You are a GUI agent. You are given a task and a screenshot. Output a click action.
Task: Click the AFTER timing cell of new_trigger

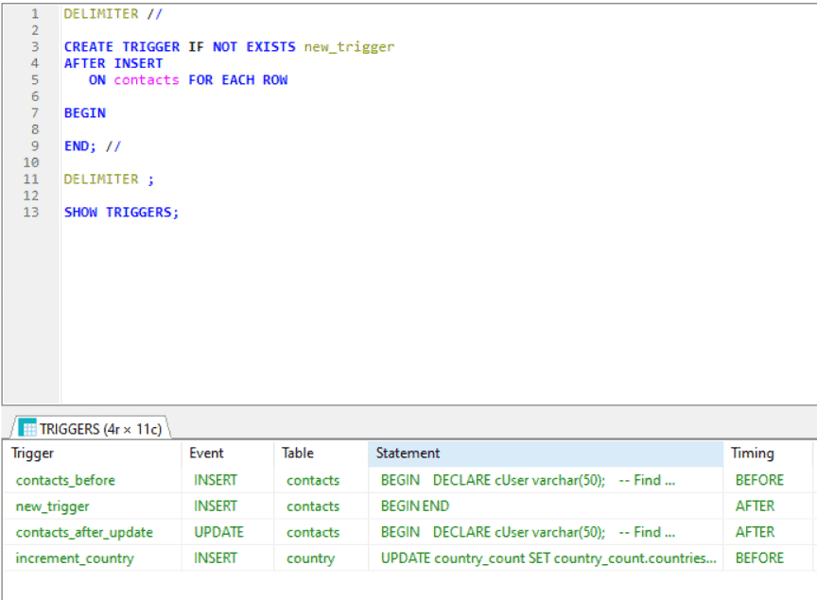[x=756, y=506]
